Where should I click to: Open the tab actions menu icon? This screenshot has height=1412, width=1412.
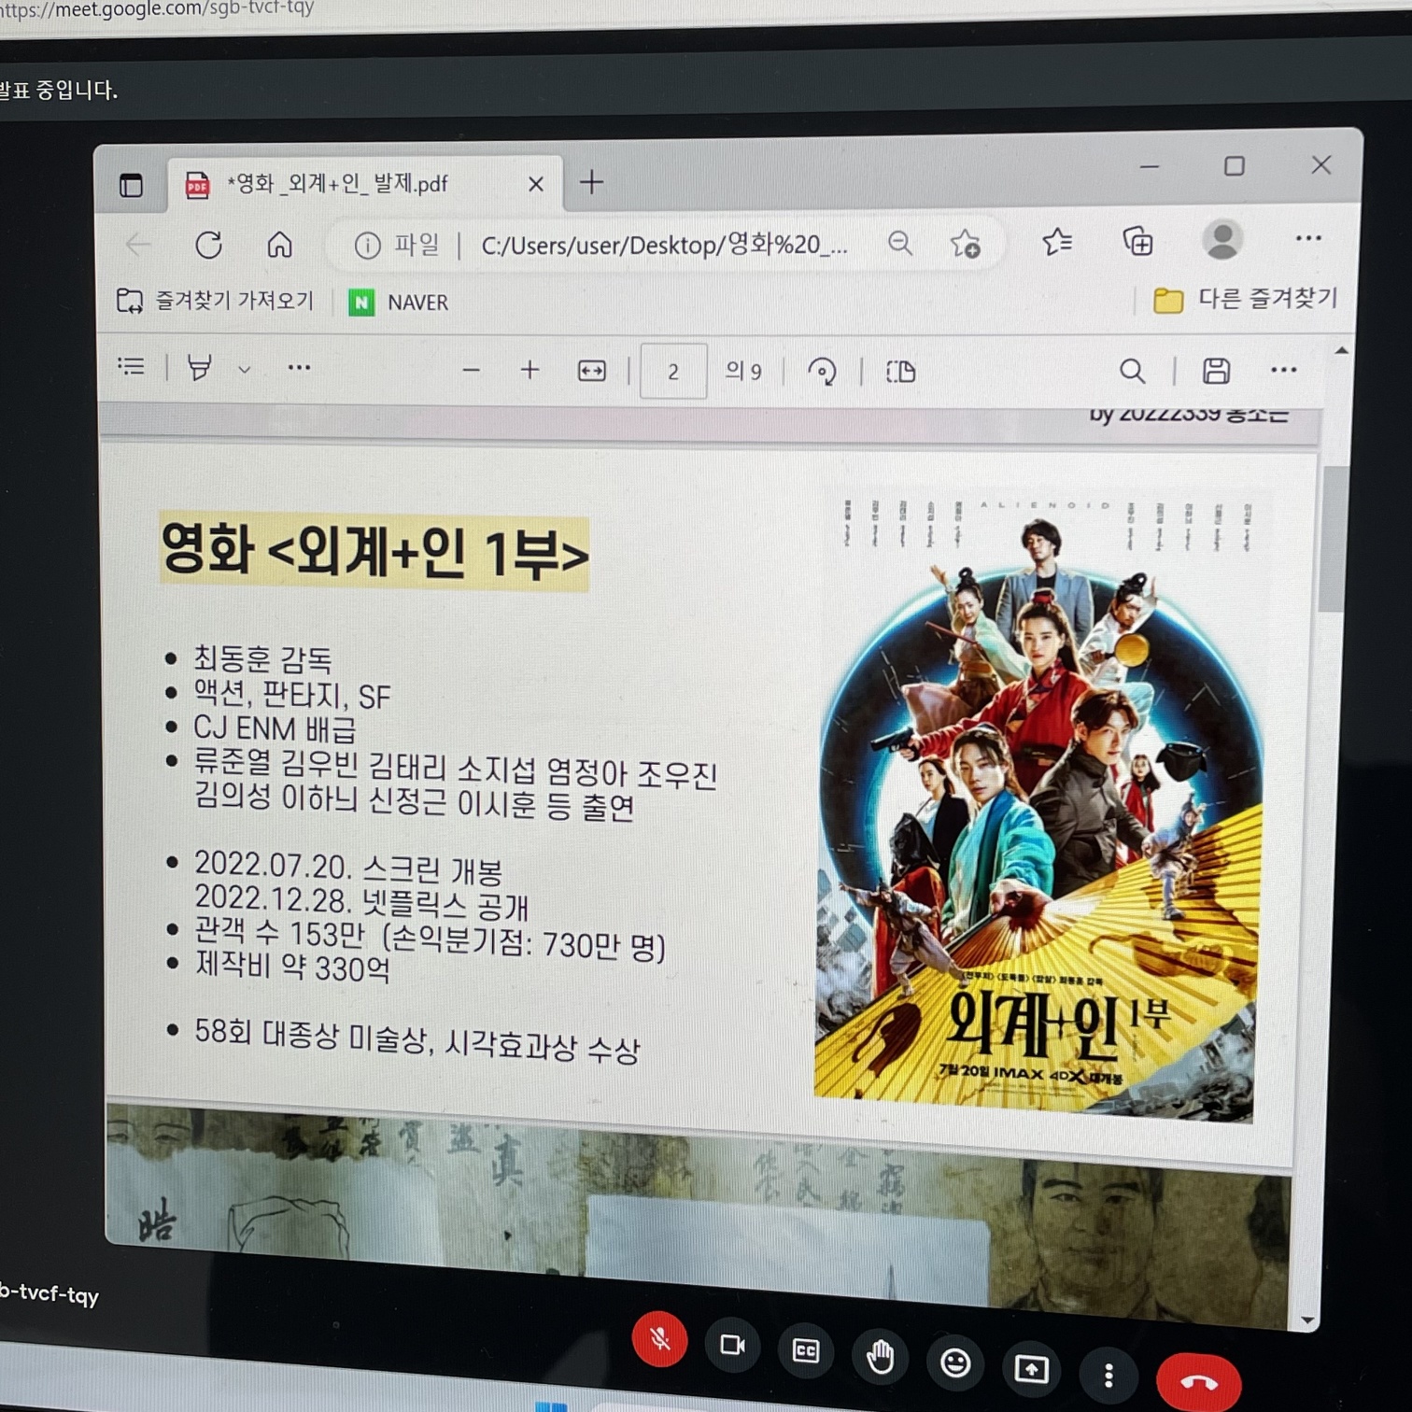click(x=131, y=185)
